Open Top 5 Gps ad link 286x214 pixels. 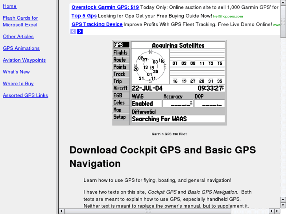click(x=84, y=16)
